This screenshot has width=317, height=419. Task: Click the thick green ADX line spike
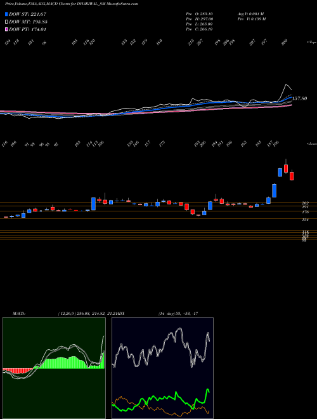(207, 390)
